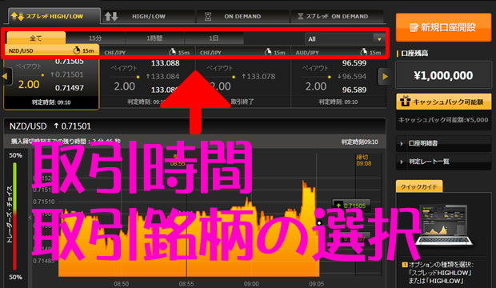Click the HIGH/LOW up-down arrows icon
496x288 pixels.
(x=111, y=16)
